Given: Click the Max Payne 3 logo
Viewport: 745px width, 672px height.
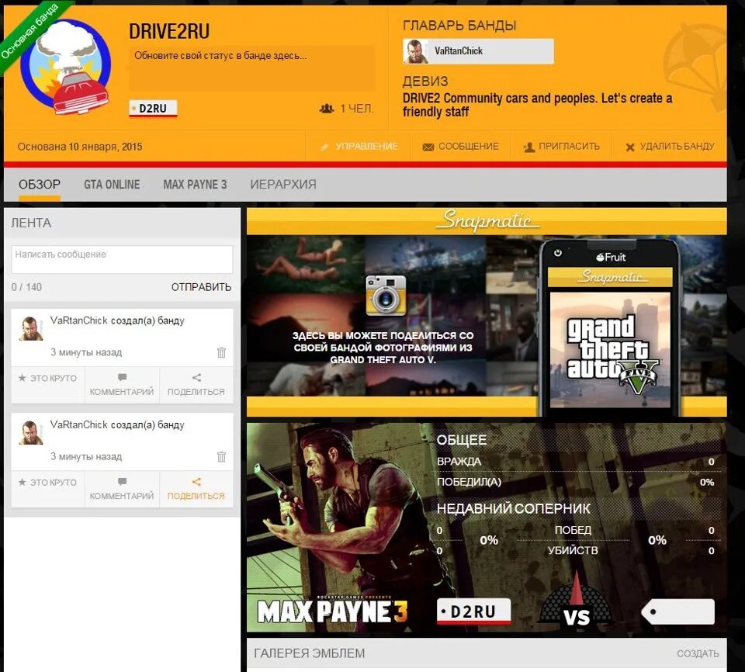Looking at the screenshot, I should (x=332, y=611).
